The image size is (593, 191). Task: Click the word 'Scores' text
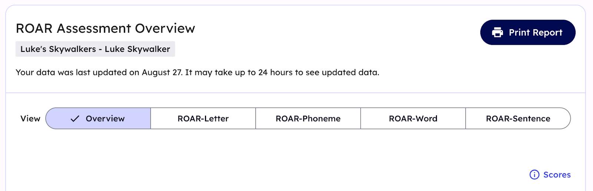pyautogui.click(x=557, y=175)
